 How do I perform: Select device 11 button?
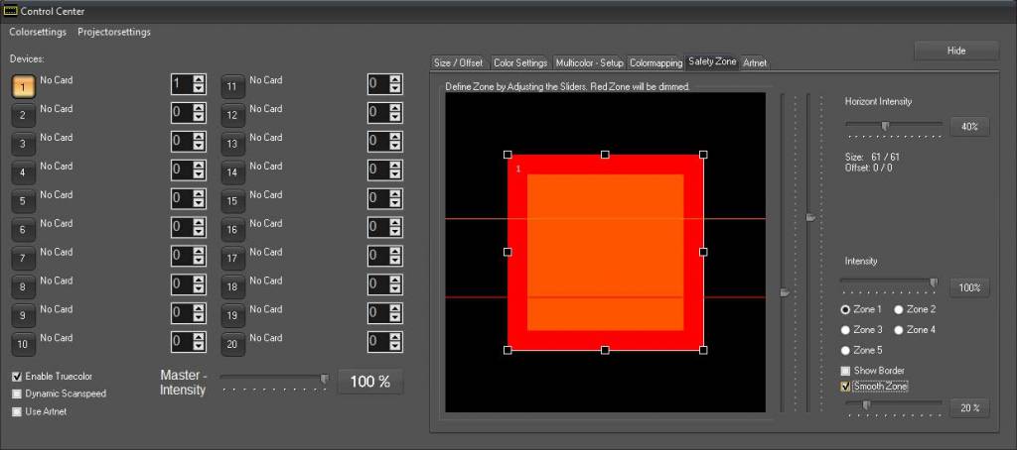[x=232, y=86]
